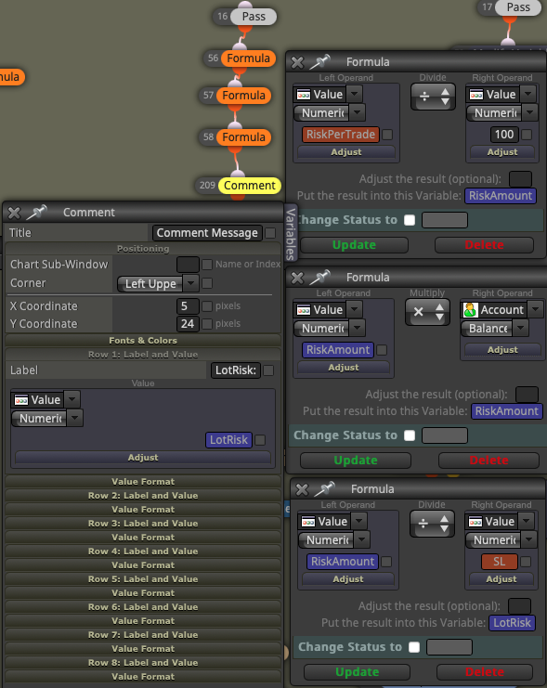The image size is (547, 688).
Task: Click Delete in RiskPerTrade Formula panel
Action: pos(484,245)
